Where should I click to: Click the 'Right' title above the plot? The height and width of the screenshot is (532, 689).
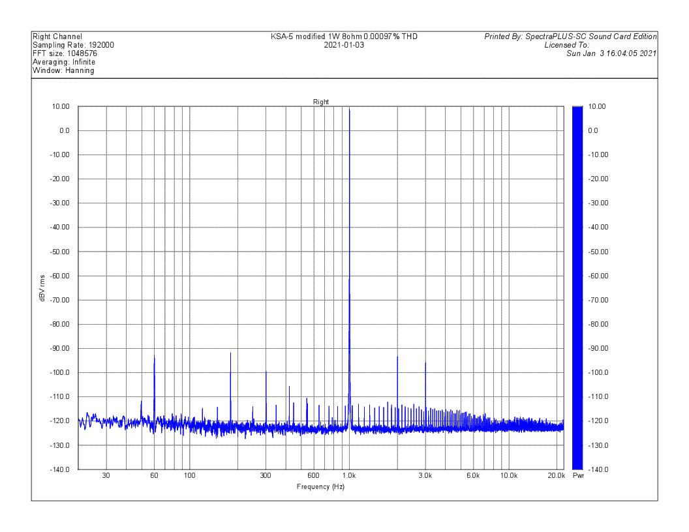(x=321, y=102)
